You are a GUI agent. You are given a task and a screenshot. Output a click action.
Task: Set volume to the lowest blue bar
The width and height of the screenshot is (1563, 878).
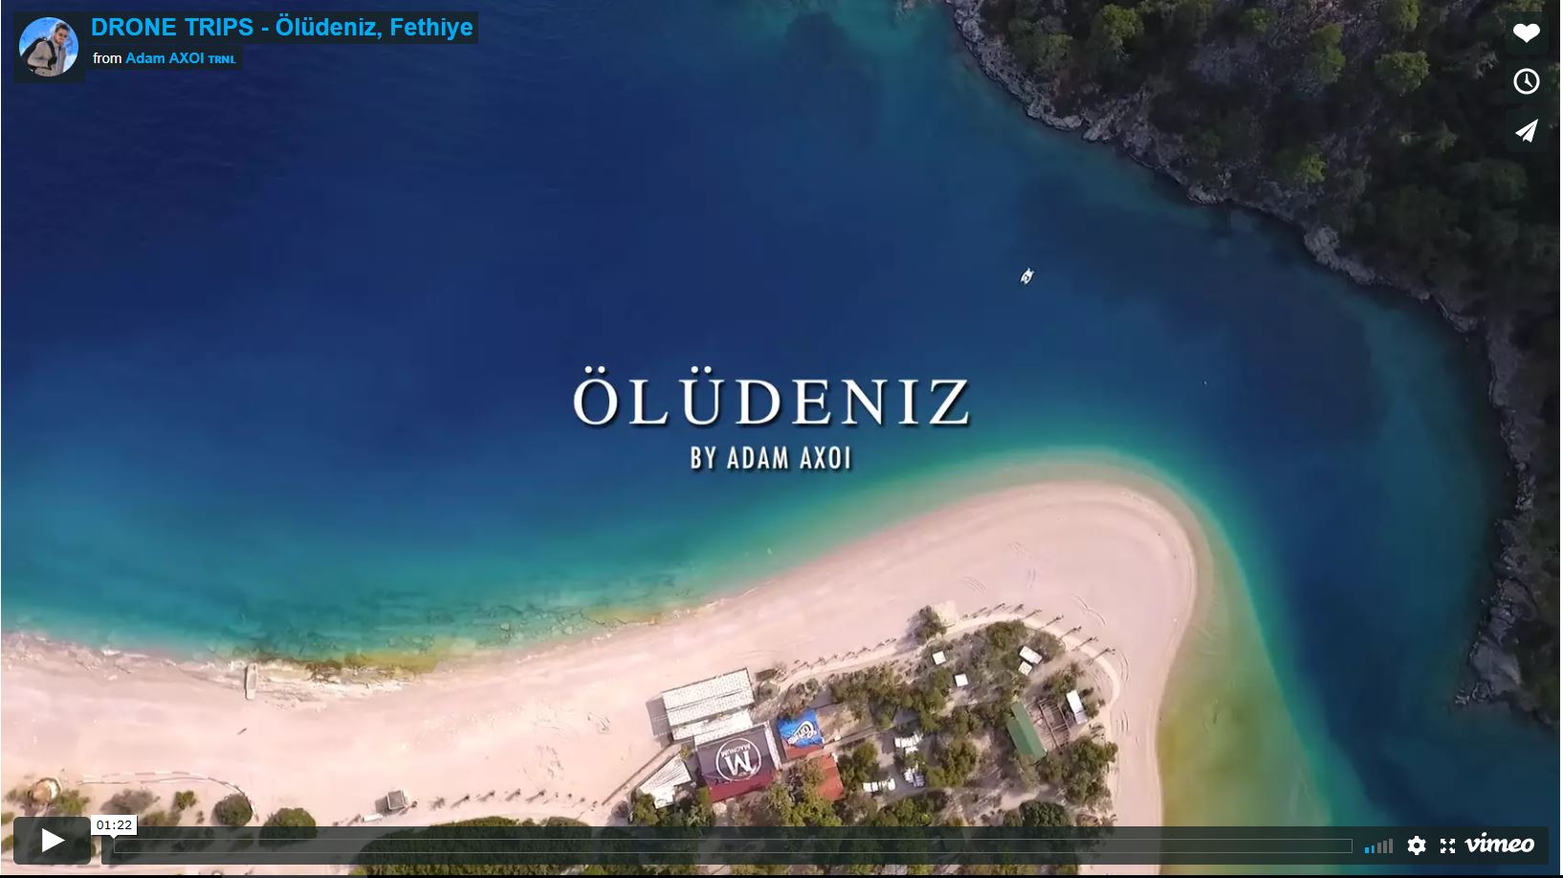click(1367, 850)
